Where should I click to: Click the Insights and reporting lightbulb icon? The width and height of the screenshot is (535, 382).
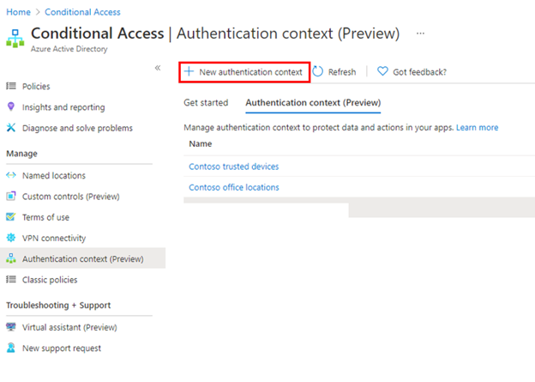(x=11, y=107)
